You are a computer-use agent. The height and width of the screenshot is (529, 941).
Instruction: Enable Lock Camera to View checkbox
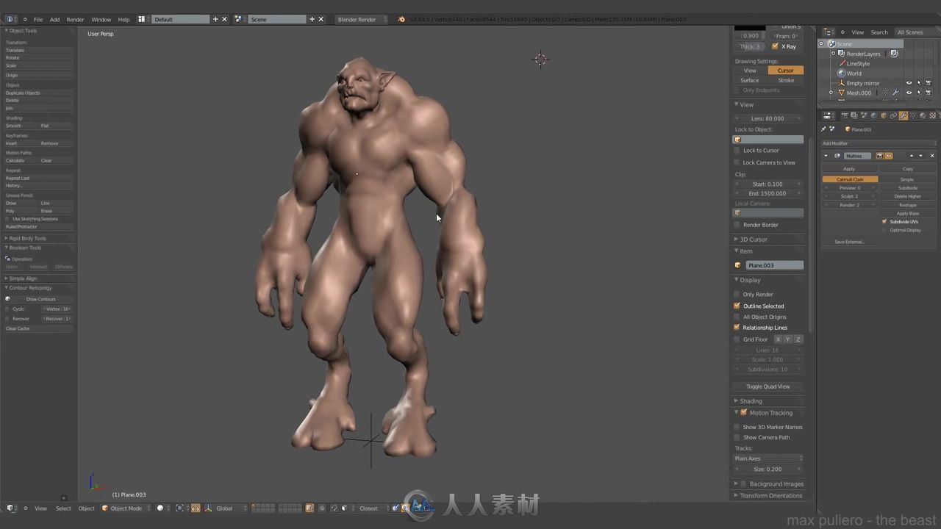[x=737, y=162]
